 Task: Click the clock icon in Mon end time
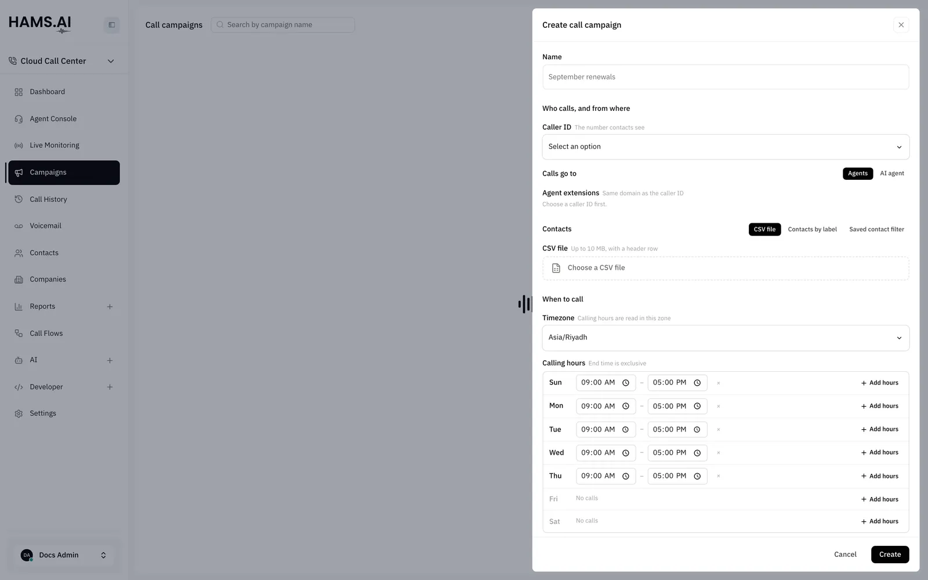(697, 406)
